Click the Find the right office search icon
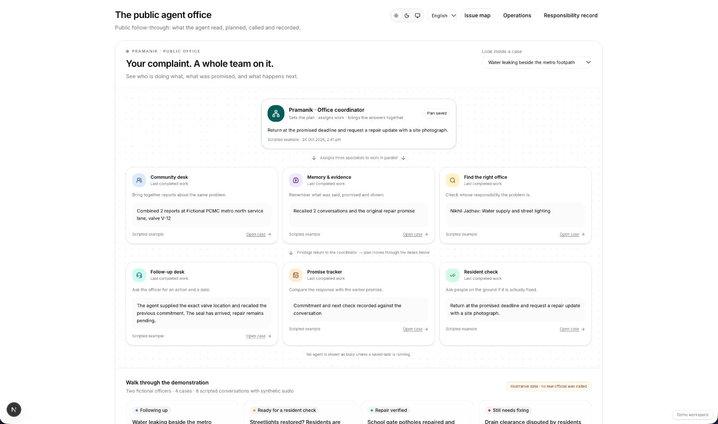718x424 pixels. (x=452, y=180)
